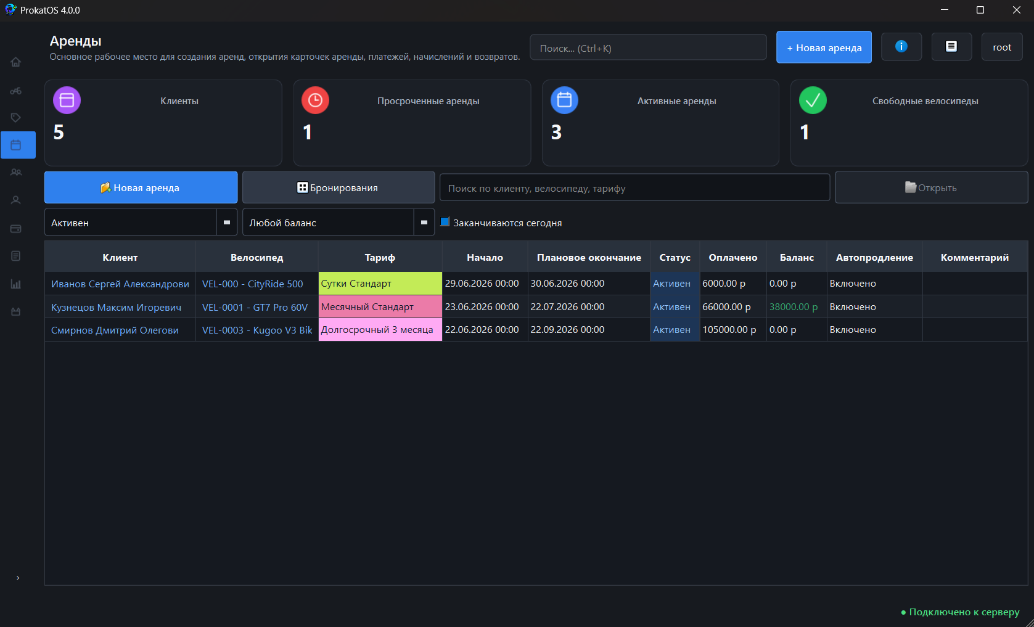The width and height of the screenshot is (1034, 627).
Task: Sort by the Велосипед column header
Action: 256,257
